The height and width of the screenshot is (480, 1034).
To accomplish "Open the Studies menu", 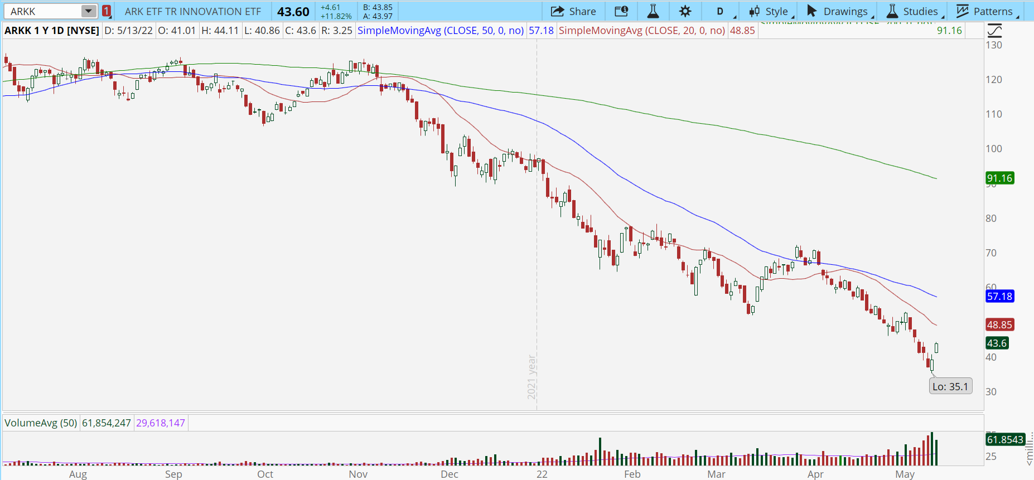I will pos(913,11).
